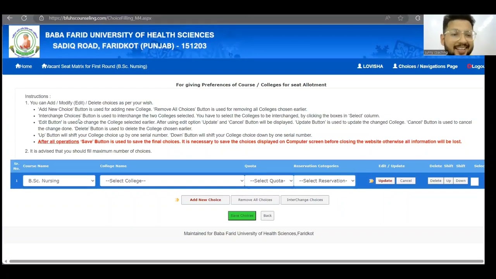496x279 pixels.
Task: Click the underlined 'After all operations' text
Action: (x=59, y=141)
